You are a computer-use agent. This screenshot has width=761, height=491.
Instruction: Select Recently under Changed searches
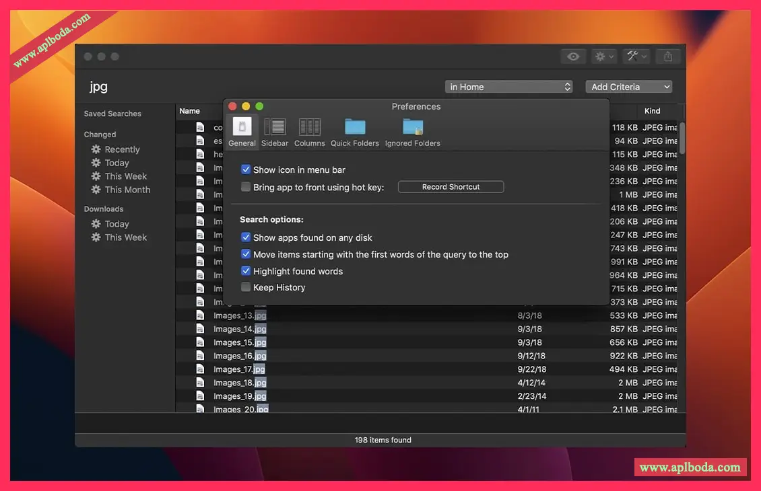tap(122, 149)
